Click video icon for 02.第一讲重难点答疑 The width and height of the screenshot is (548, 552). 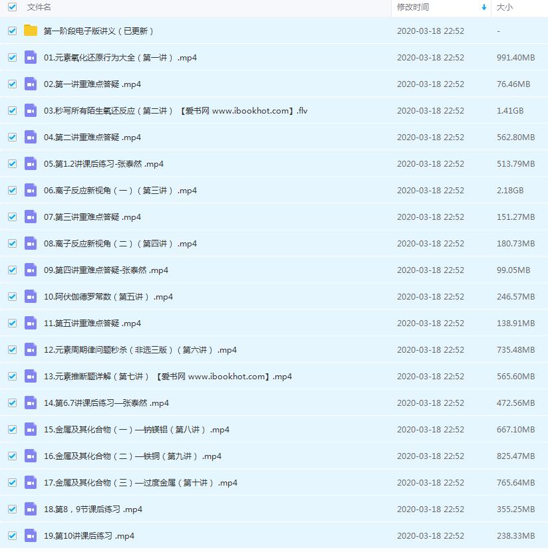pos(31,84)
